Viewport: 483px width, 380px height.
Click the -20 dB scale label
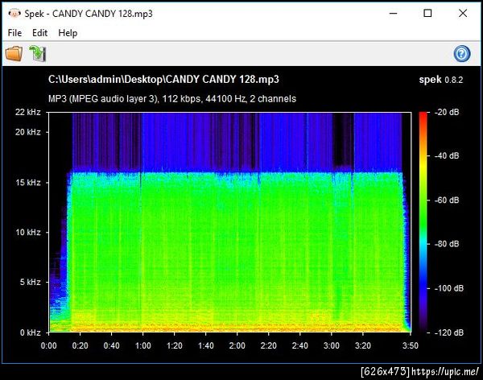point(447,112)
